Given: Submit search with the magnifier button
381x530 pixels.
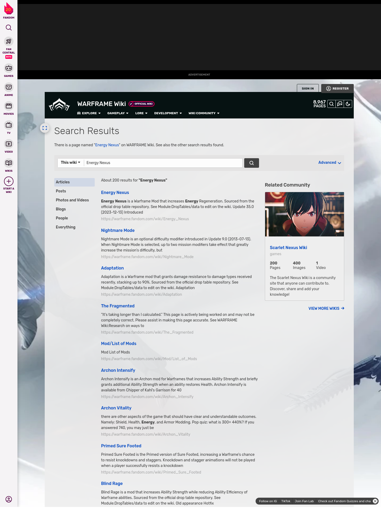Looking at the screenshot, I should pos(252,163).
